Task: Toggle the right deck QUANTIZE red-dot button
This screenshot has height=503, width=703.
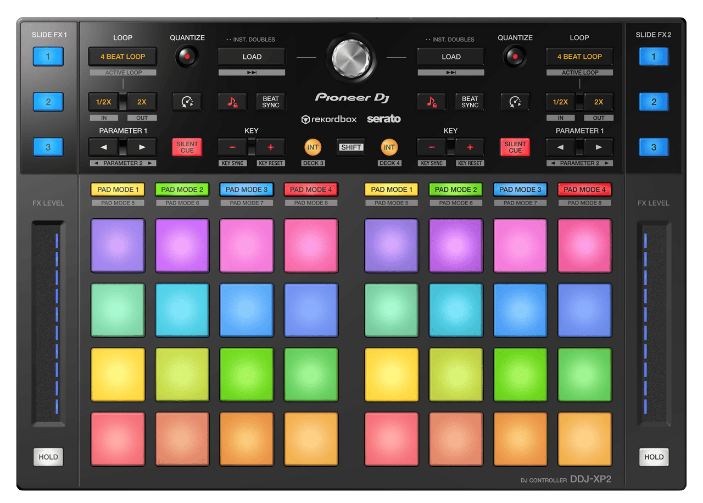Action: pyautogui.click(x=515, y=57)
